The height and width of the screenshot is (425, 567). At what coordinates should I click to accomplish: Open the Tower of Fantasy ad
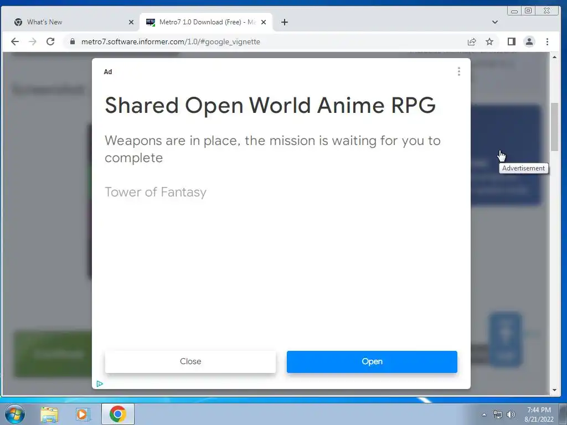372,361
